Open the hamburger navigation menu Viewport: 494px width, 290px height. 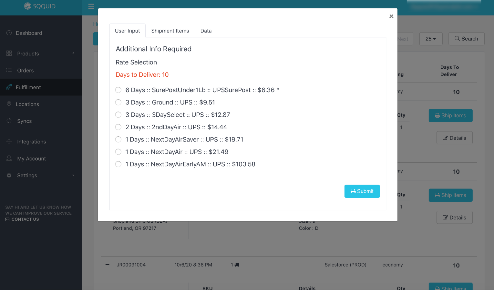[x=91, y=6]
